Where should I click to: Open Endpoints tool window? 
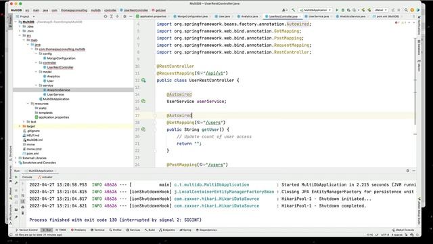point(167,230)
